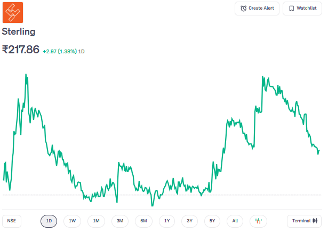Open the Terminal advanced chart view
This screenshot has height=233, width=328.
pos(304,221)
